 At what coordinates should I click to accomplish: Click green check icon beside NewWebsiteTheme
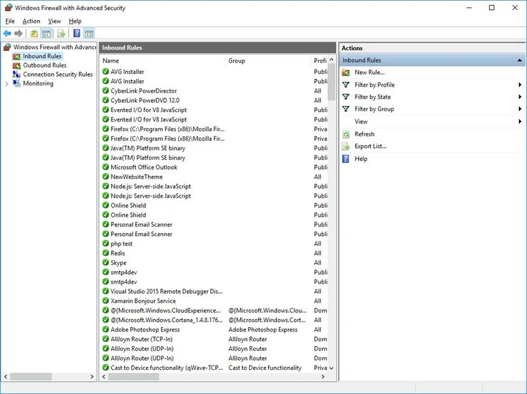[x=105, y=177]
